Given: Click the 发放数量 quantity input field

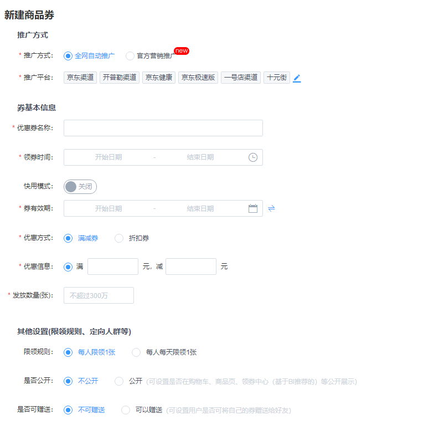Looking at the screenshot, I should (x=99, y=295).
